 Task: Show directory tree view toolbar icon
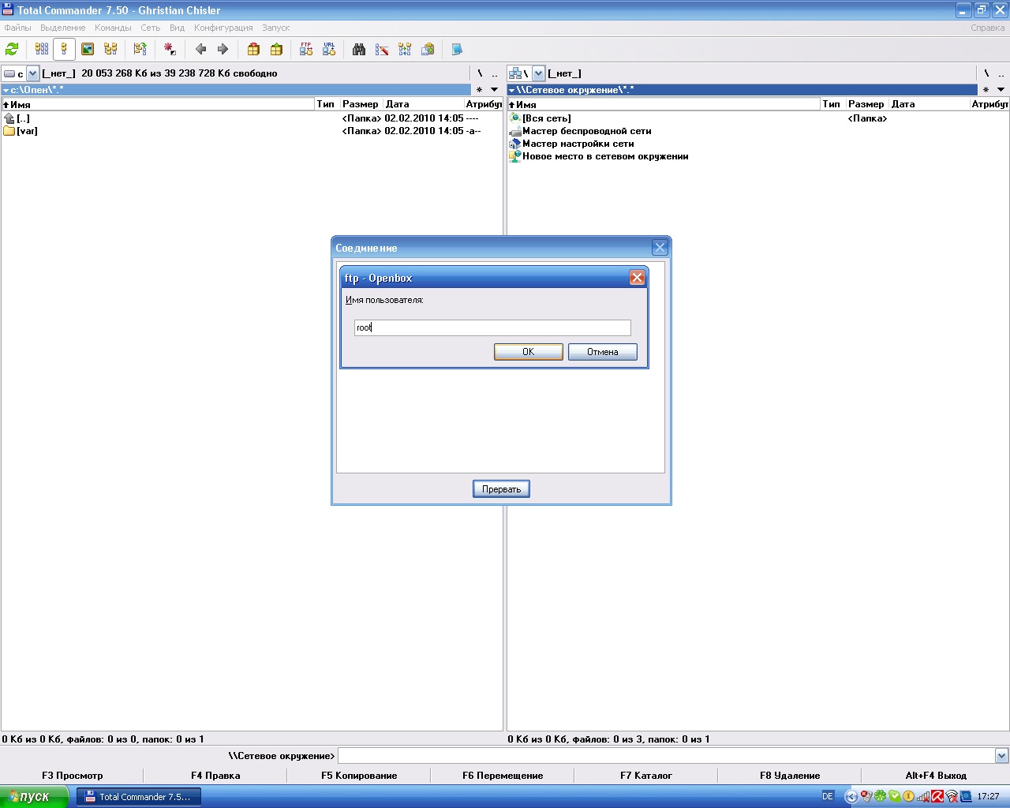point(110,49)
